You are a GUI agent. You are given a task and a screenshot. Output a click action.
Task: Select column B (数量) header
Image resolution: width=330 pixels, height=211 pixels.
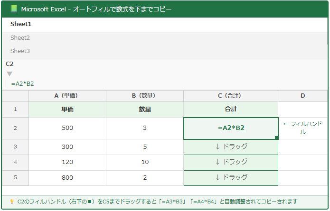tap(144, 96)
